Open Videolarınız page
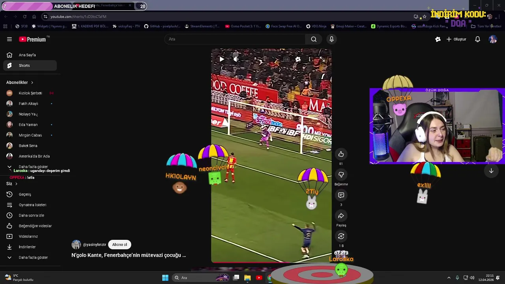The height and width of the screenshot is (284, 505). (x=30, y=236)
